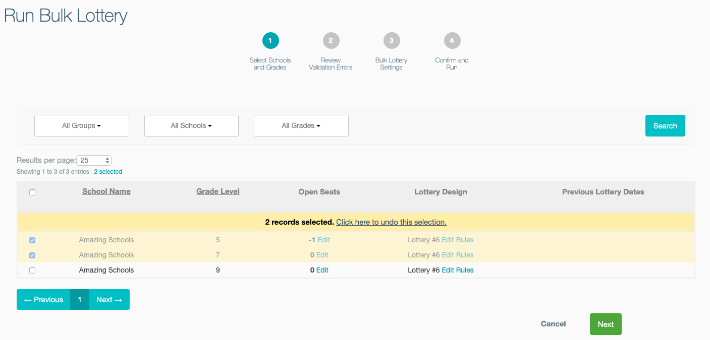
Task: Click the Cancel link
Action: tap(553, 324)
